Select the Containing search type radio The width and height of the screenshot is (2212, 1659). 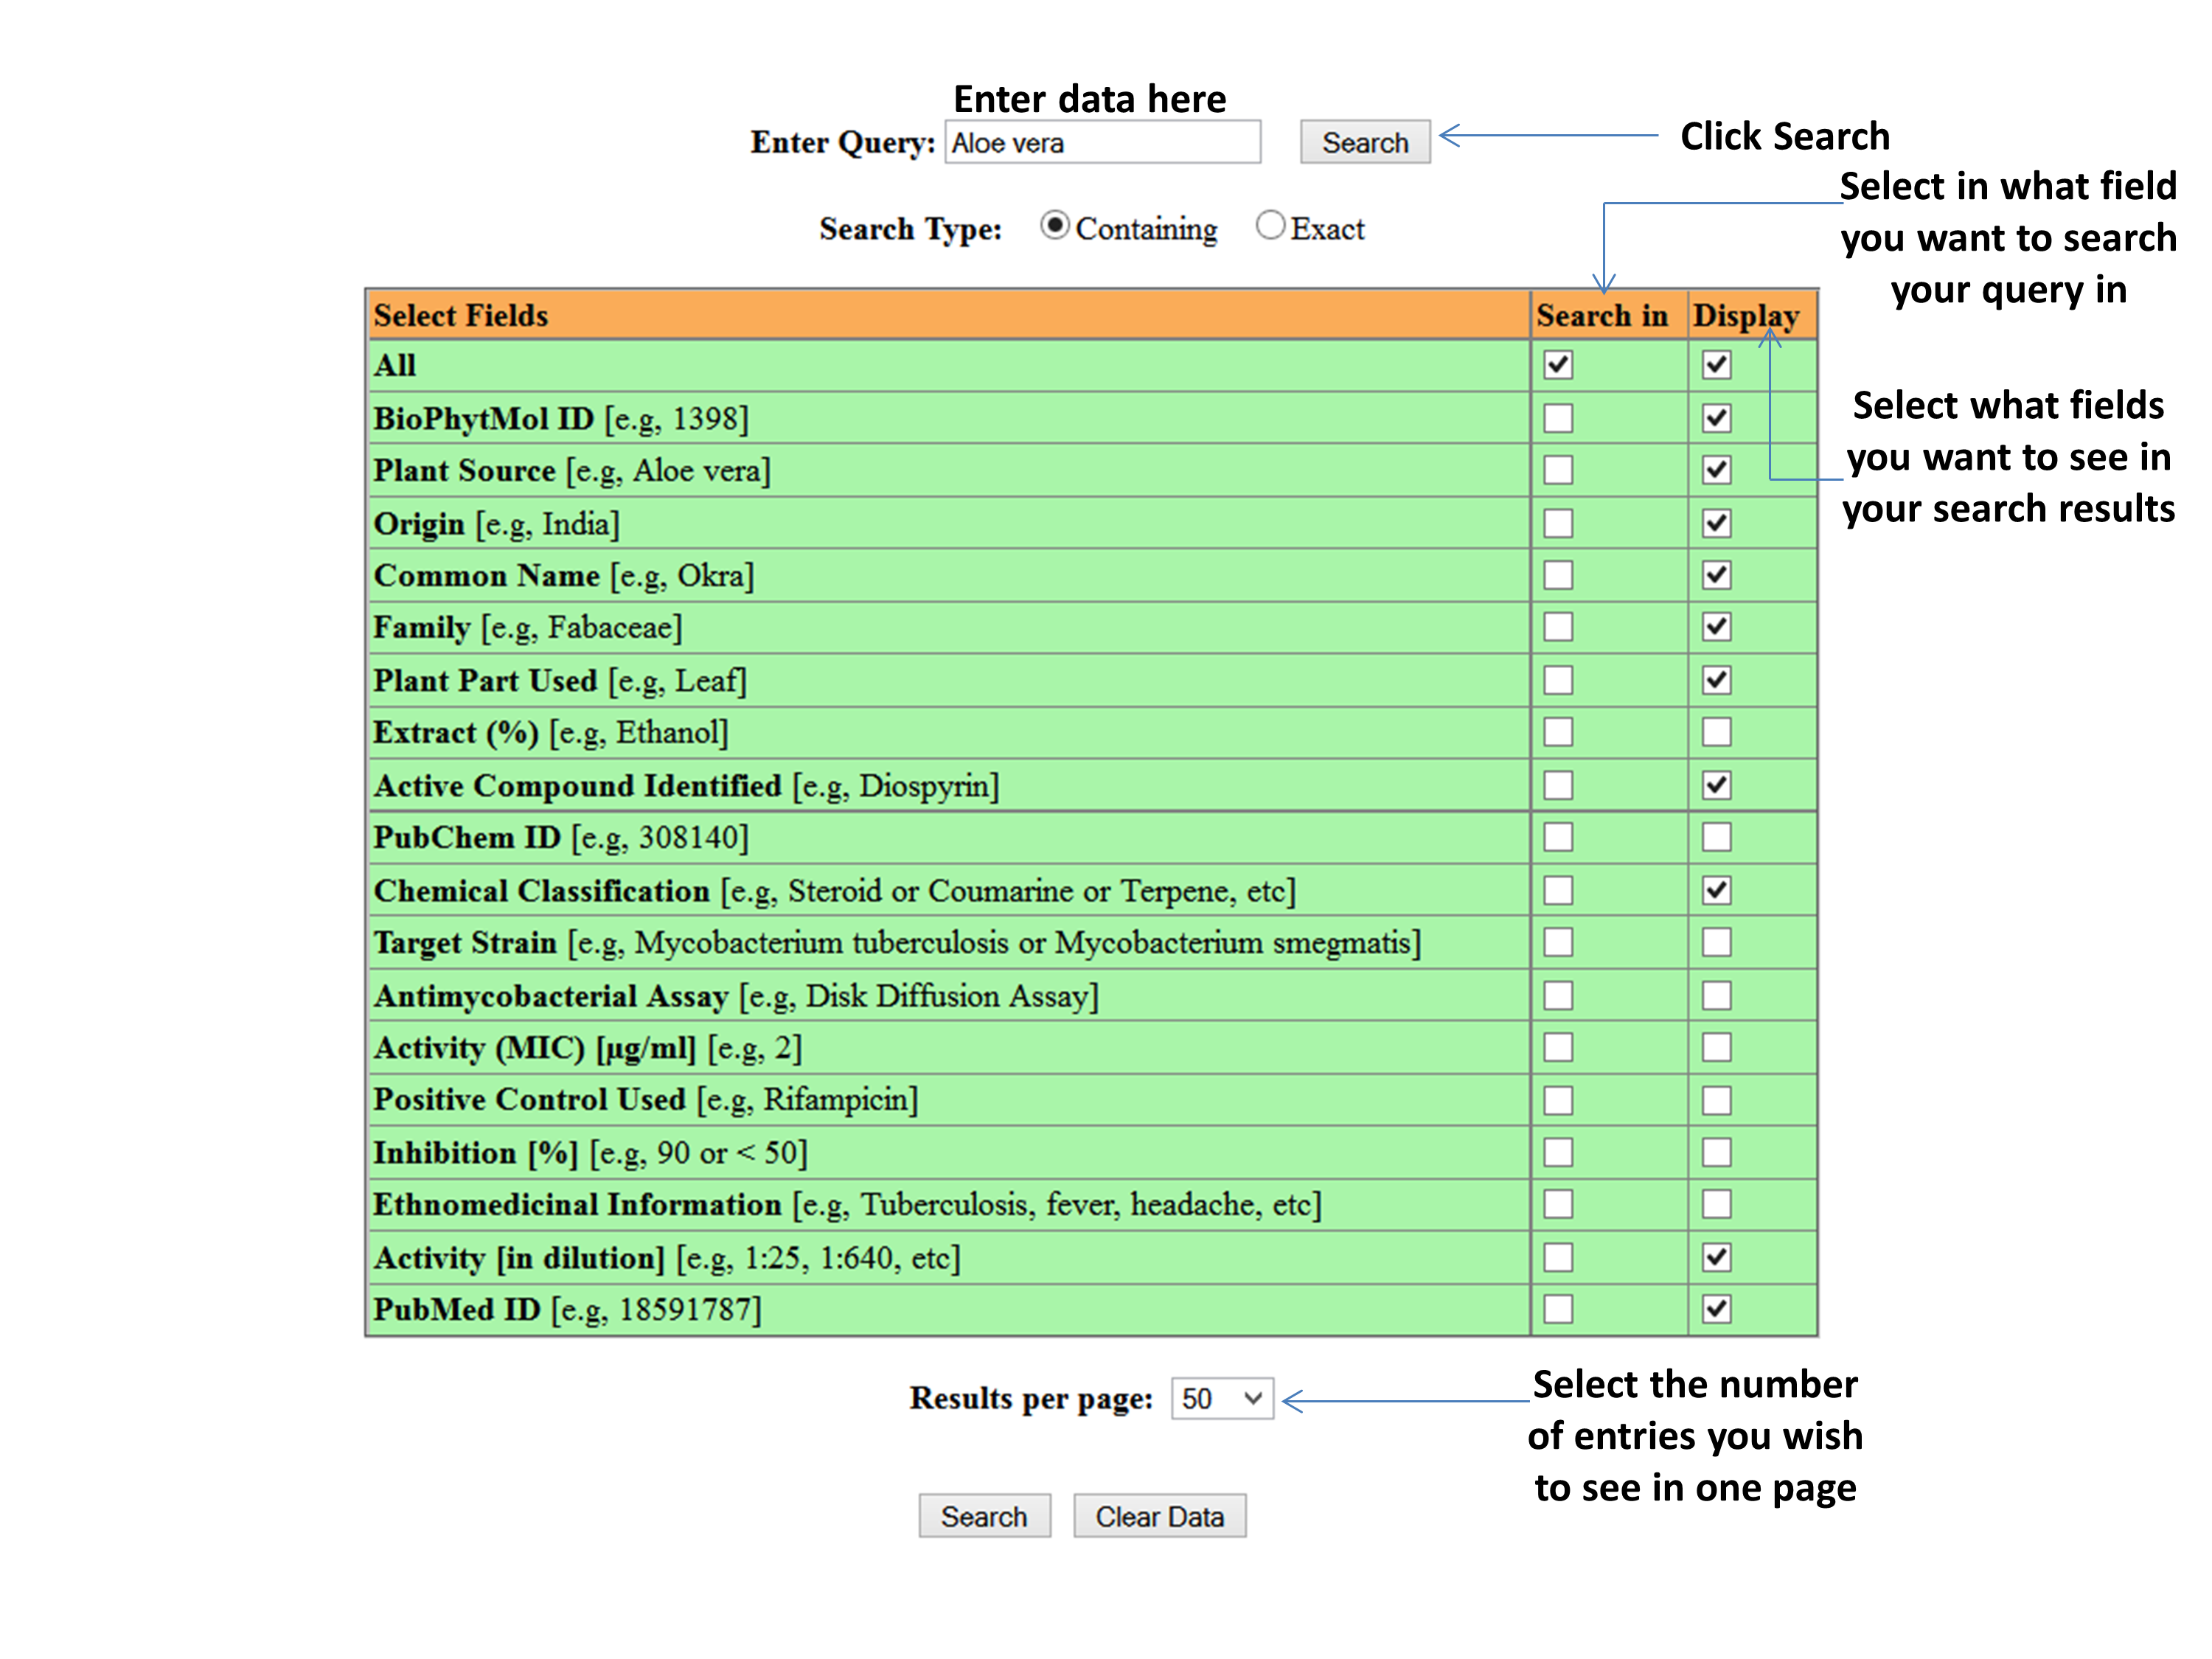[x=1054, y=226]
